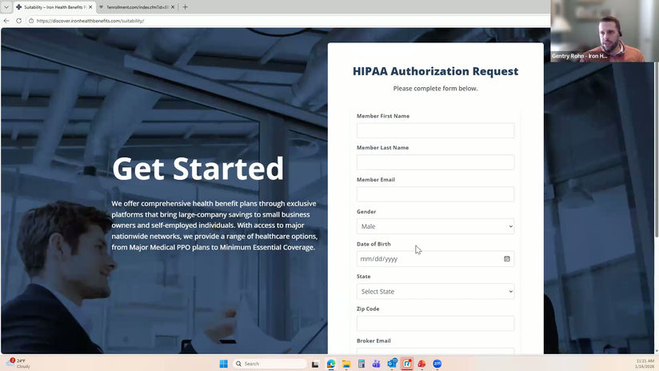Open the Date of Birth calendar picker
The width and height of the screenshot is (659, 371).
click(x=507, y=259)
